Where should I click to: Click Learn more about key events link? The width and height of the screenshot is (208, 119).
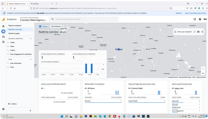[x=195, y=13]
